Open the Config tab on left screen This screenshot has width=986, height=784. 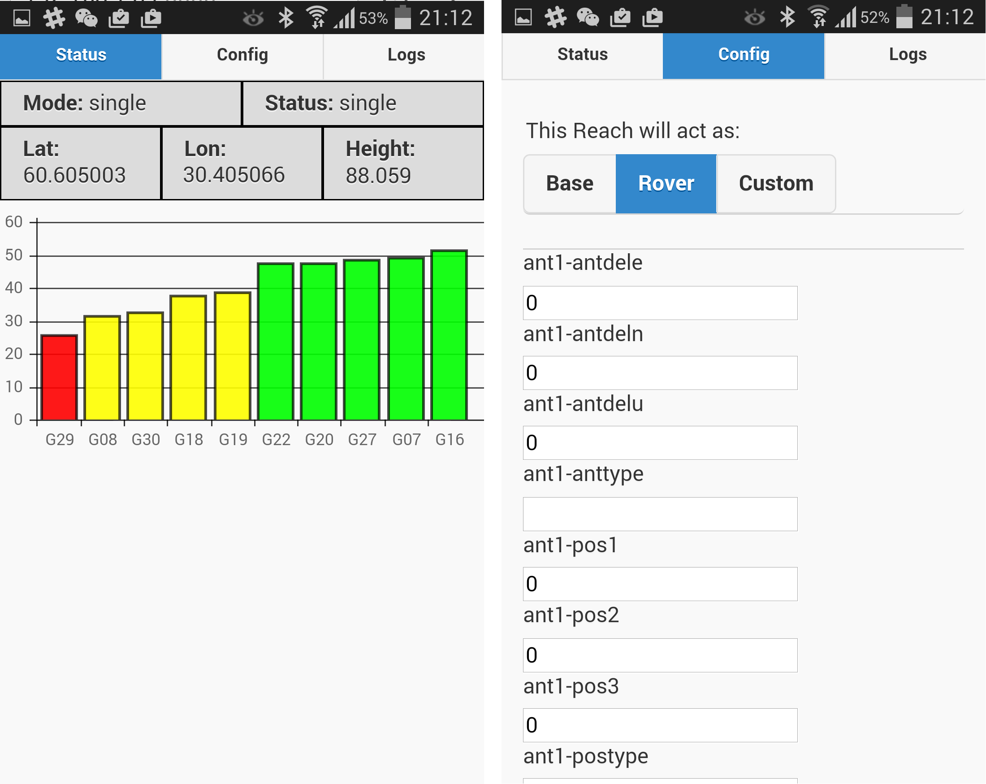click(242, 55)
